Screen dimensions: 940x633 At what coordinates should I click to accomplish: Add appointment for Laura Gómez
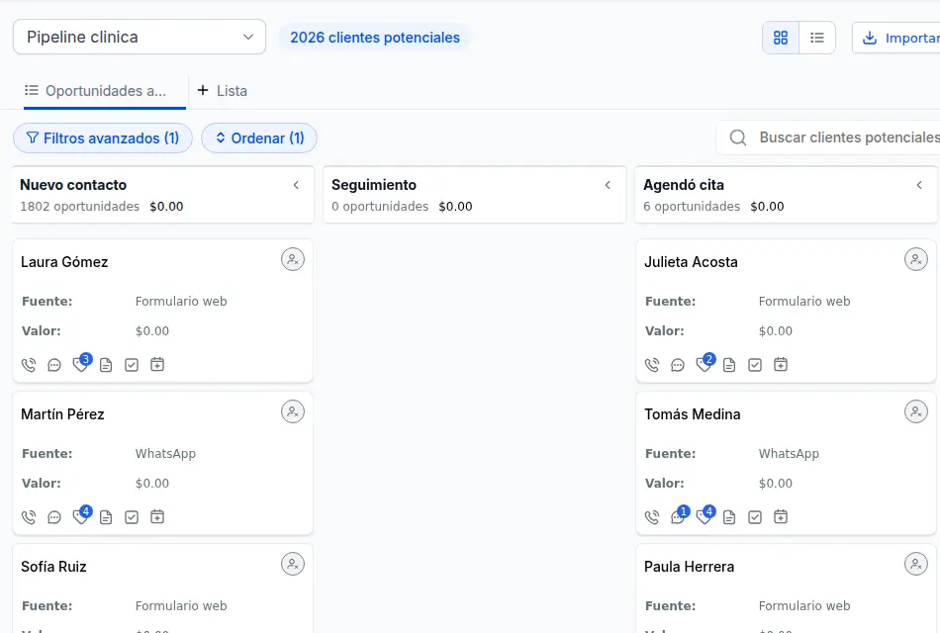[x=157, y=364]
